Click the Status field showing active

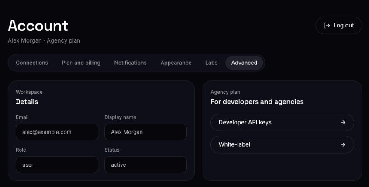tap(146, 165)
